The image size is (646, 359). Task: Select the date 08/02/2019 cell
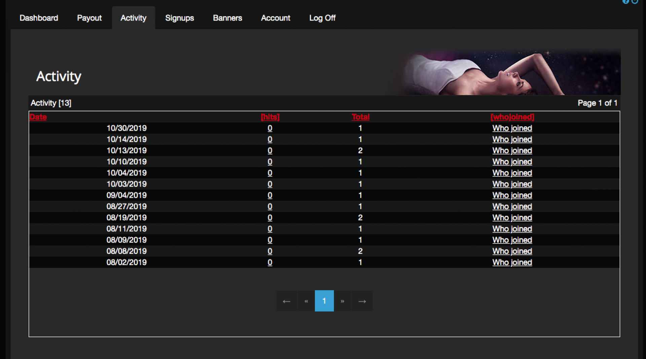coord(127,262)
